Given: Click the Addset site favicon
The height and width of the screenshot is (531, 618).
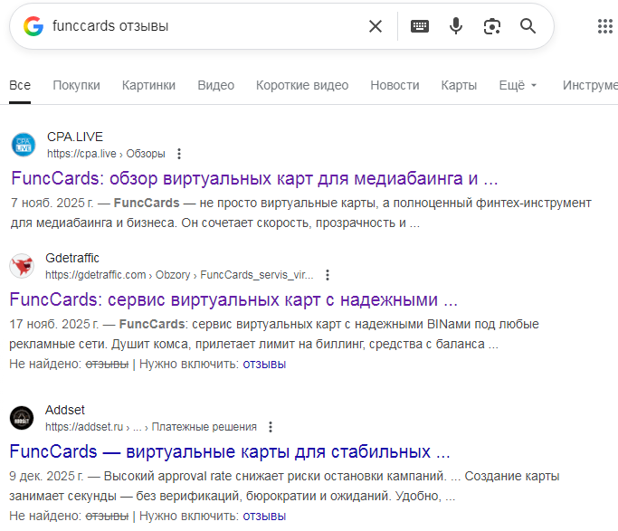Looking at the screenshot, I should pos(23,418).
